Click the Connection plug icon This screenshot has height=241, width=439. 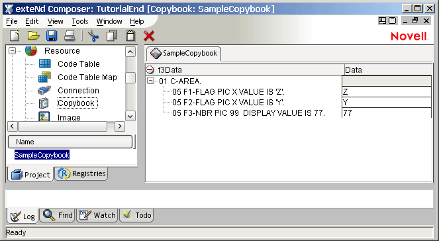pyautogui.click(x=44, y=91)
